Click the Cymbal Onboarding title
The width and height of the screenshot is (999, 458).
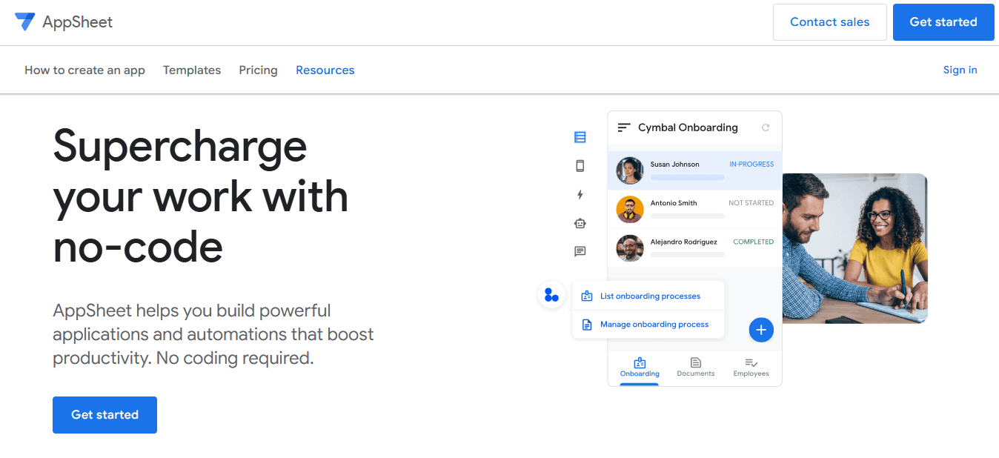click(688, 127)
